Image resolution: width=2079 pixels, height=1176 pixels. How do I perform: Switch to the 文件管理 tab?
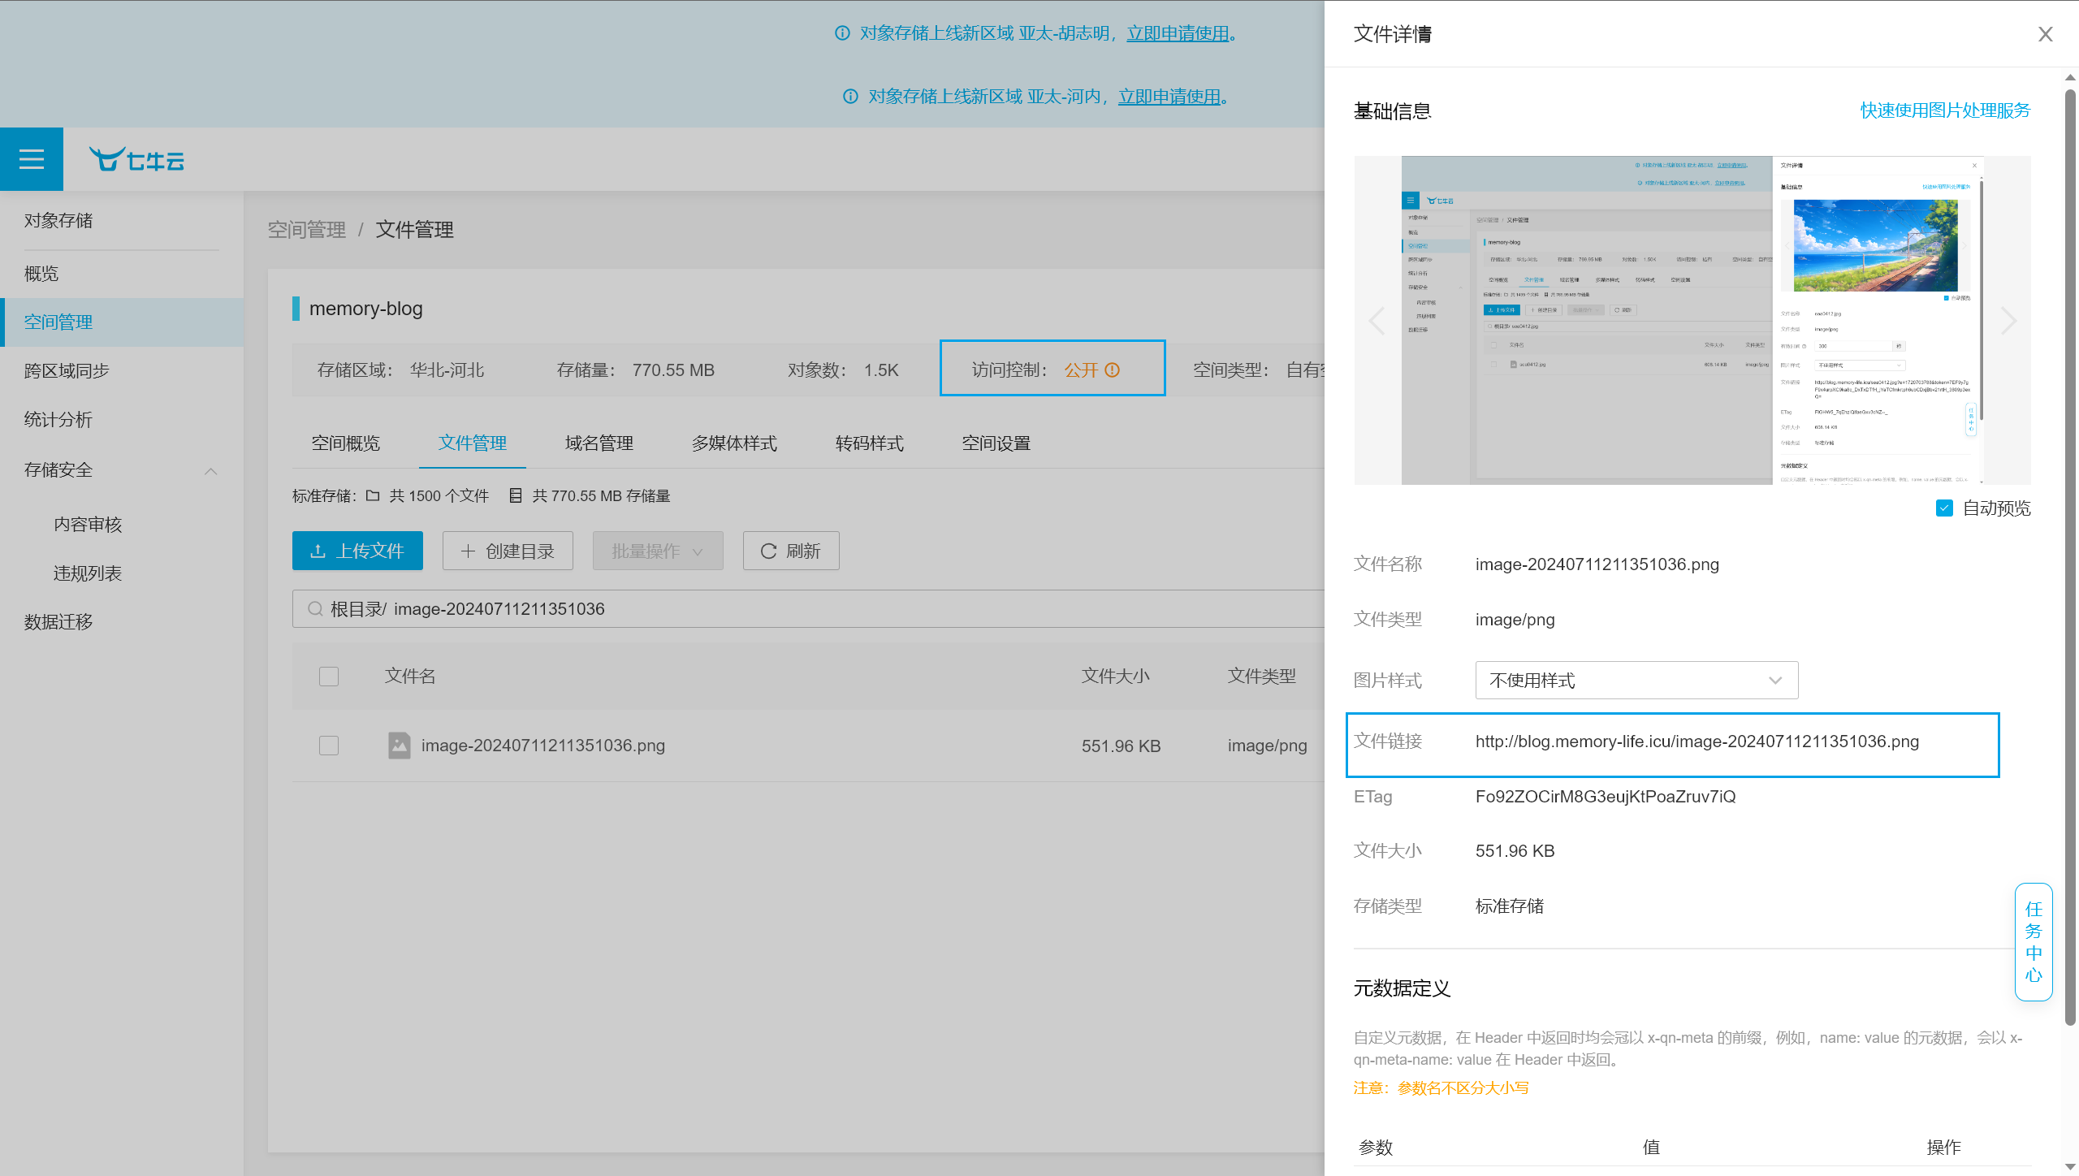click(473, 443)
